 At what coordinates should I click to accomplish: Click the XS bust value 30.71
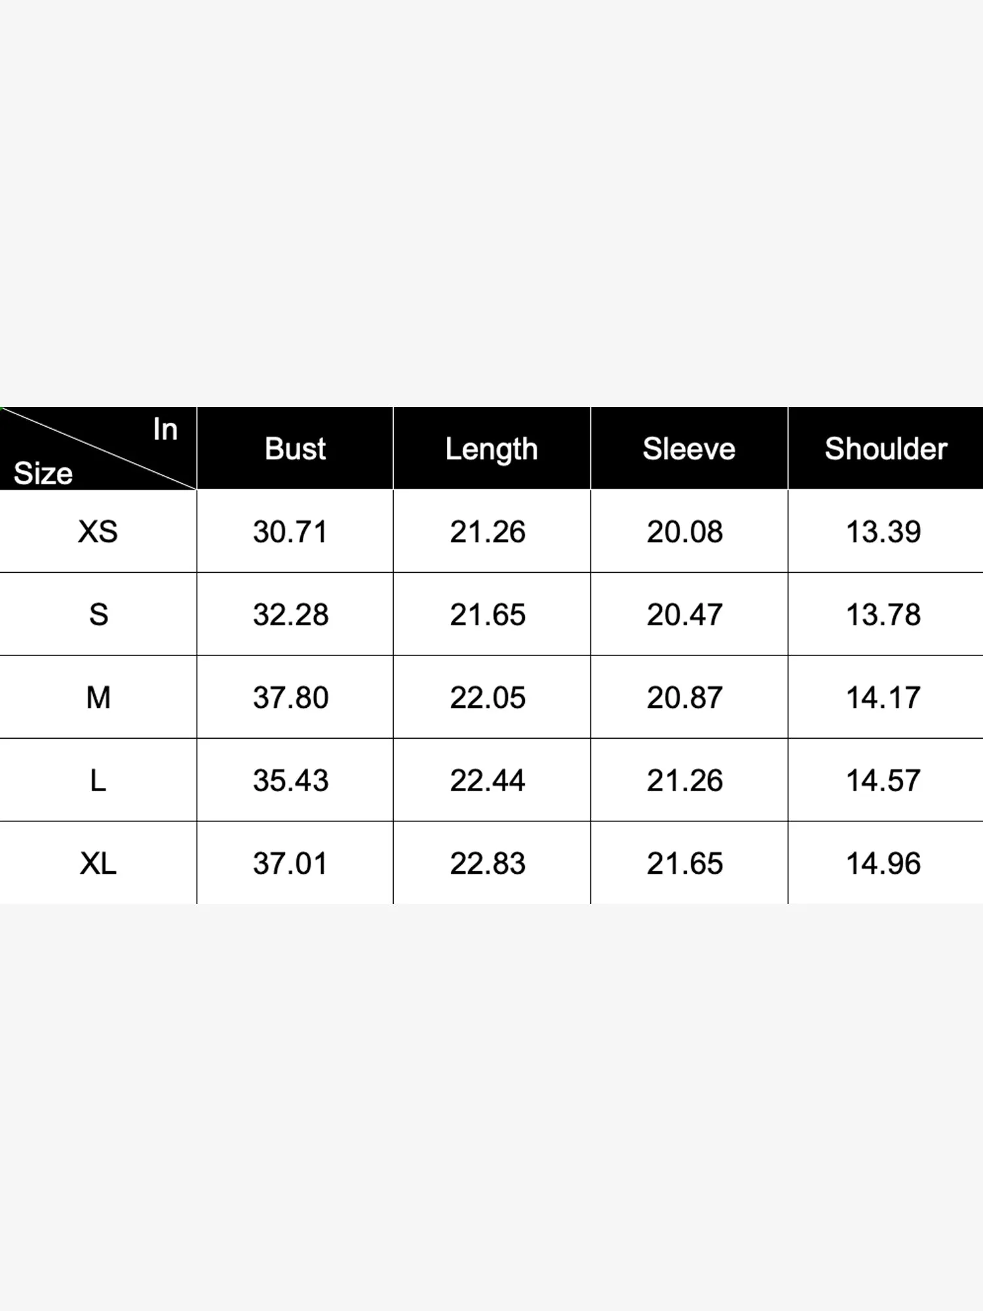click(290, 532)
